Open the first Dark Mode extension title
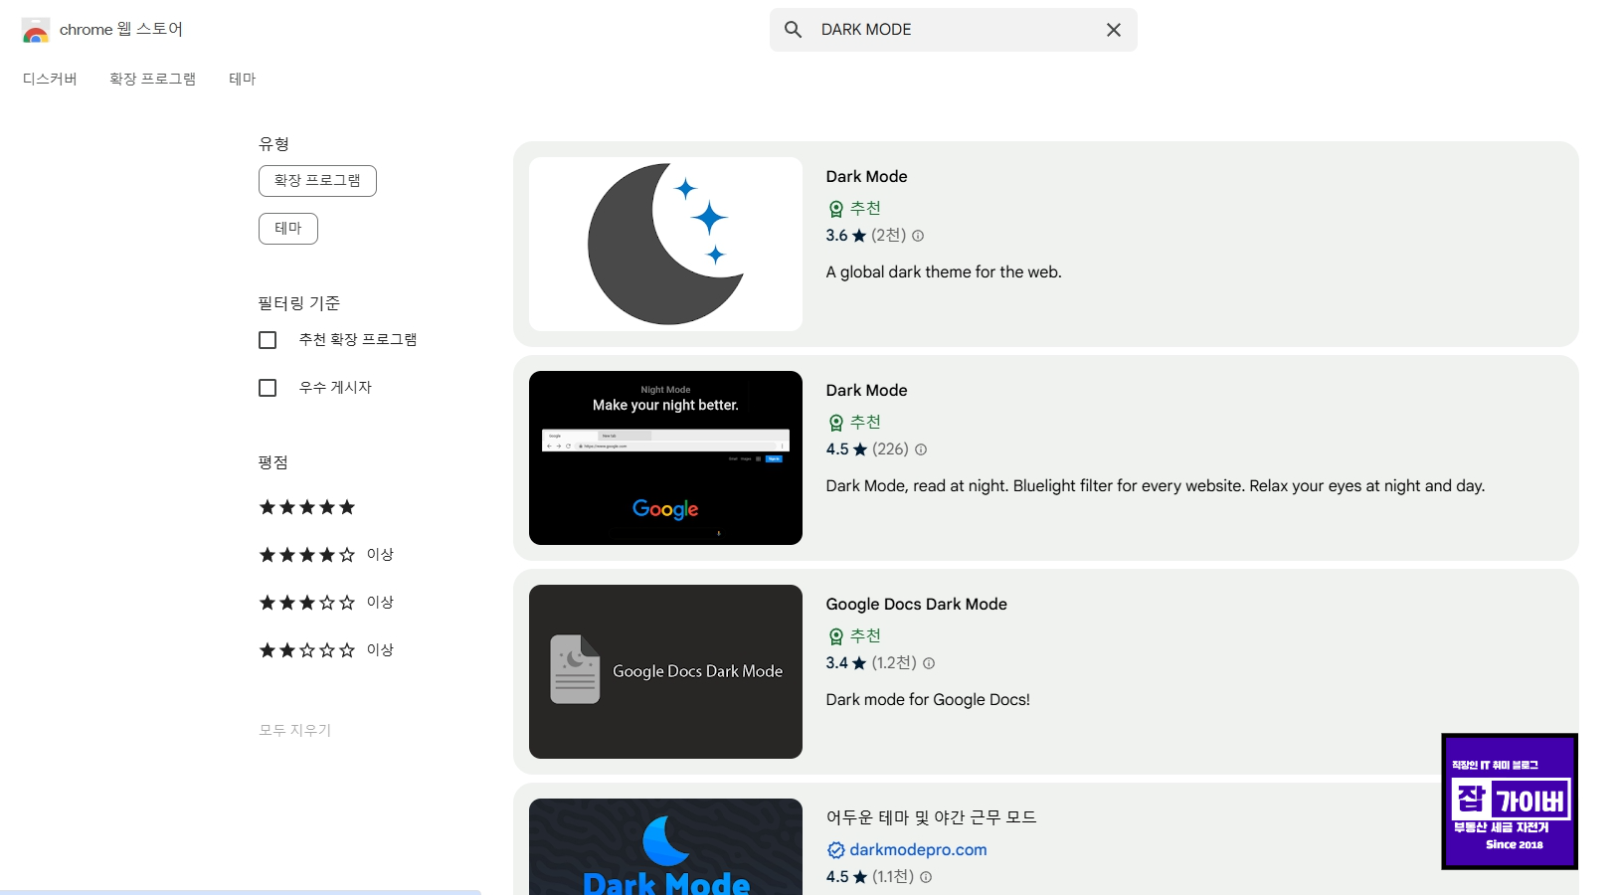This screenshot has width=1618, height=895. [866, 176]
